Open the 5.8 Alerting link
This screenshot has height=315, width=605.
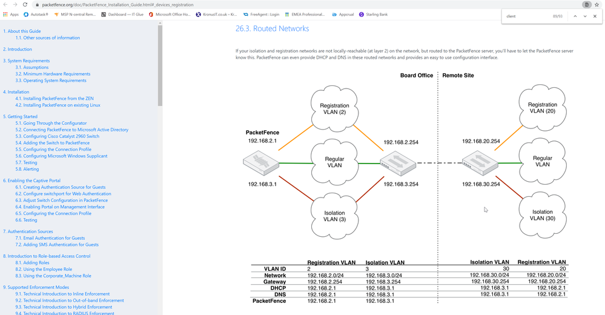point(27,169)
